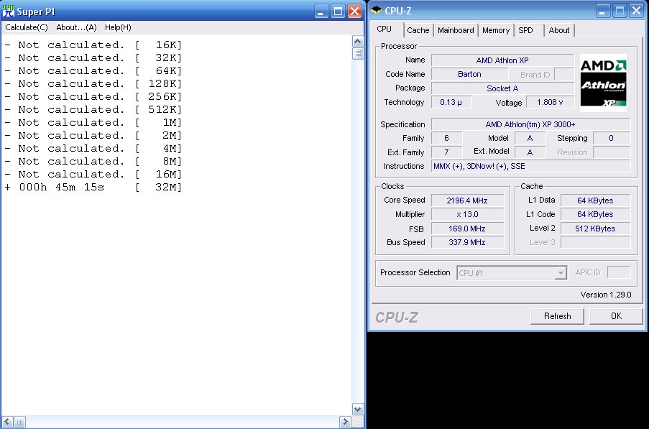Switch to the Memory tab
Image resolution: width=649 pixels, height=429 pixels.
point(496,30)
